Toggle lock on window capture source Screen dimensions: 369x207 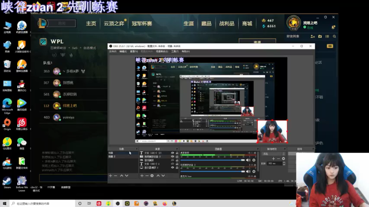click(x=177, y=160)
